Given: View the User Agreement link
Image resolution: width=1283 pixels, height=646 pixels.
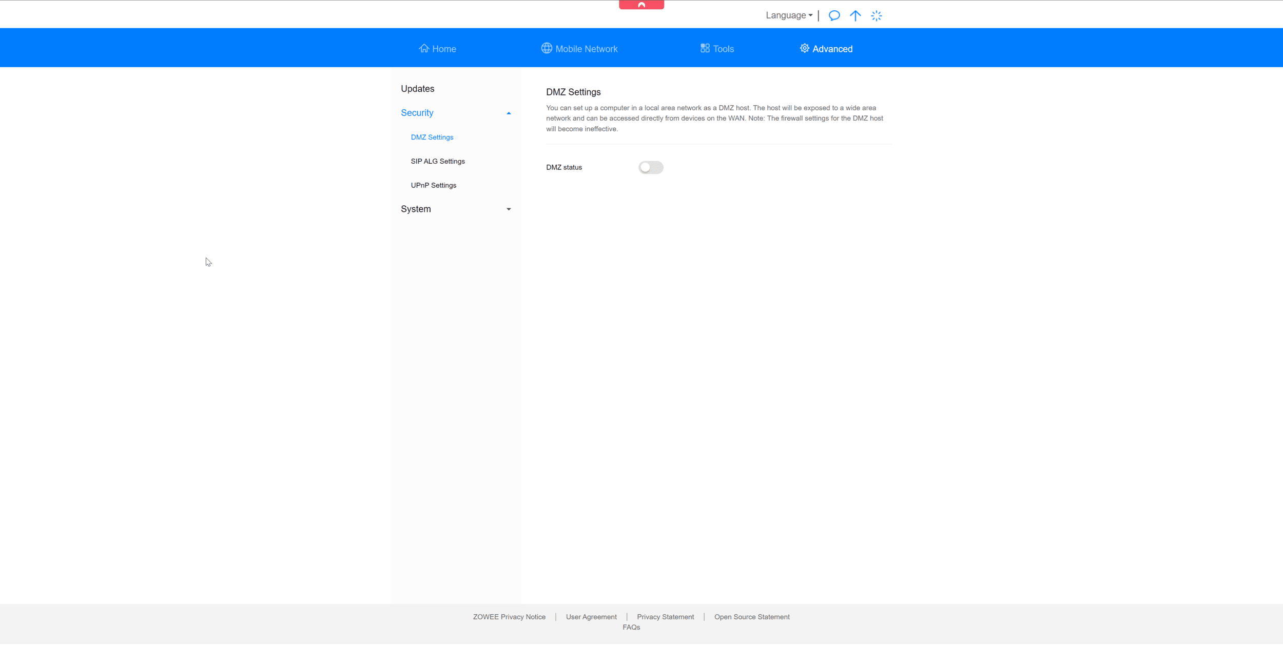Looking at the screenshot, I should (x=591, y=617).
